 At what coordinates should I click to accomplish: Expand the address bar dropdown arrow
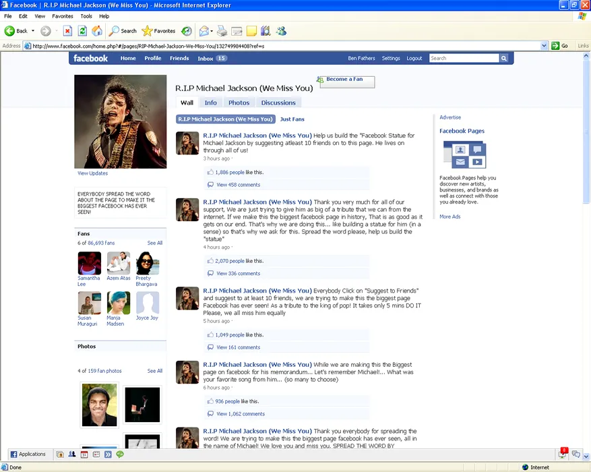point(544,46)
